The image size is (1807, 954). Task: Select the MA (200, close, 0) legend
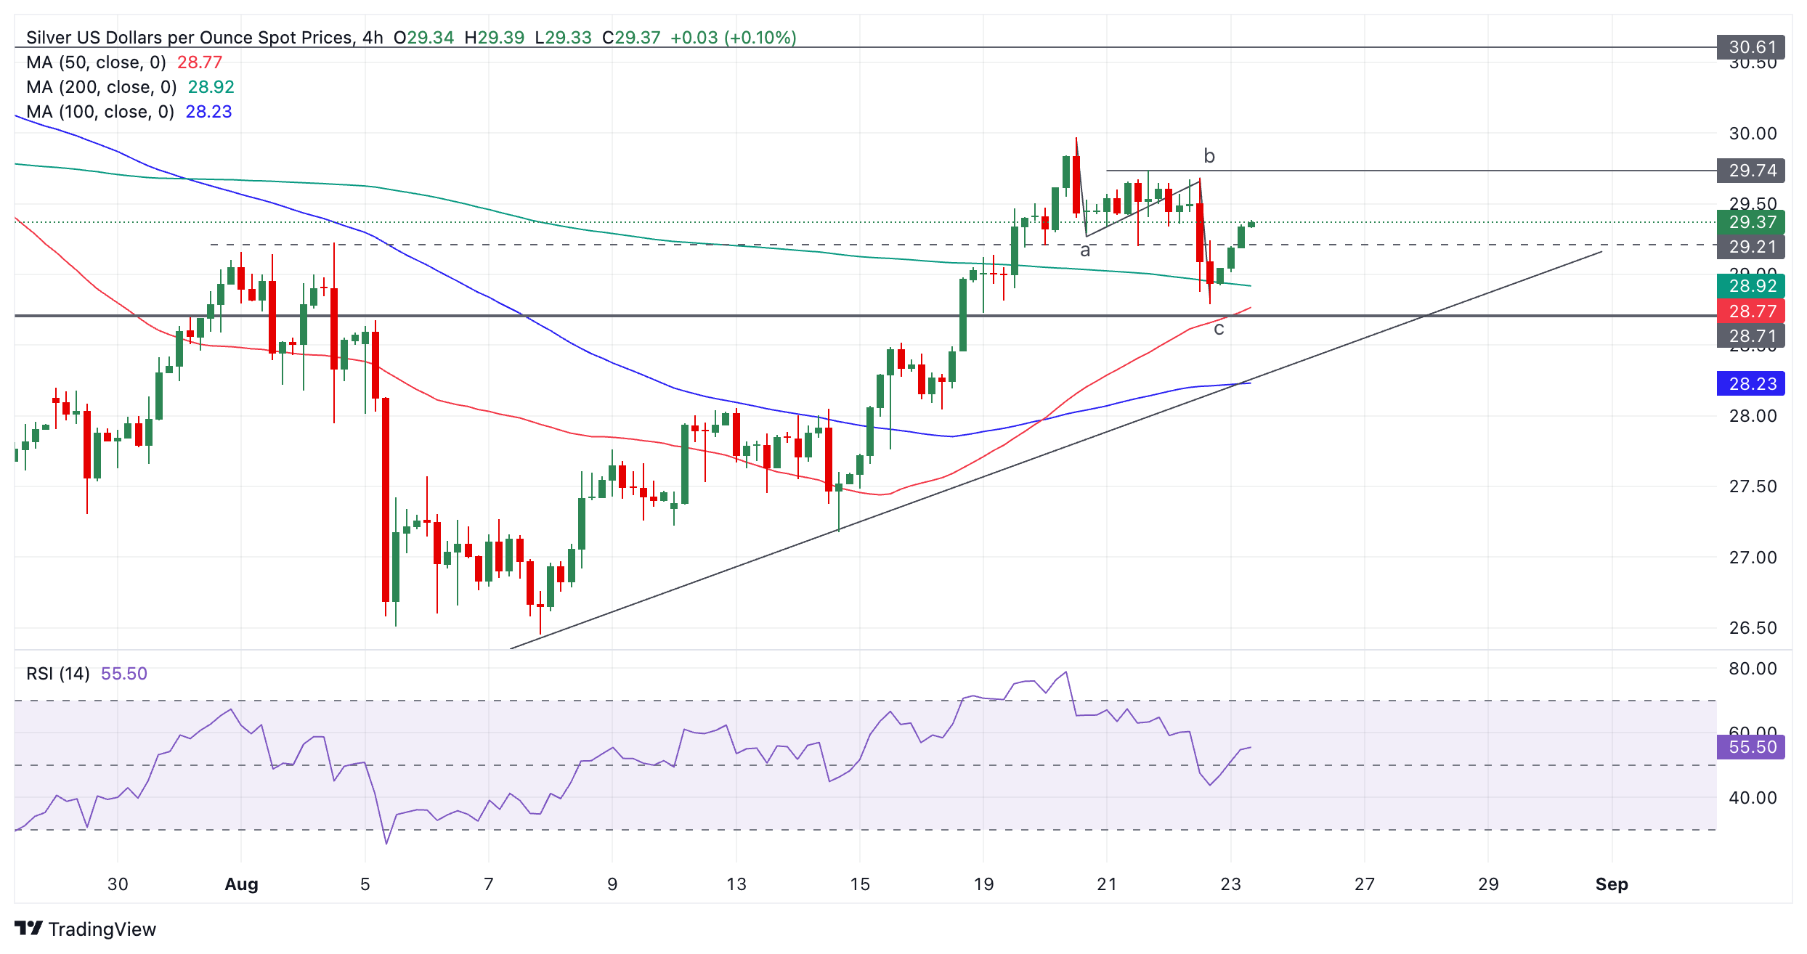[x=102, y=87]
